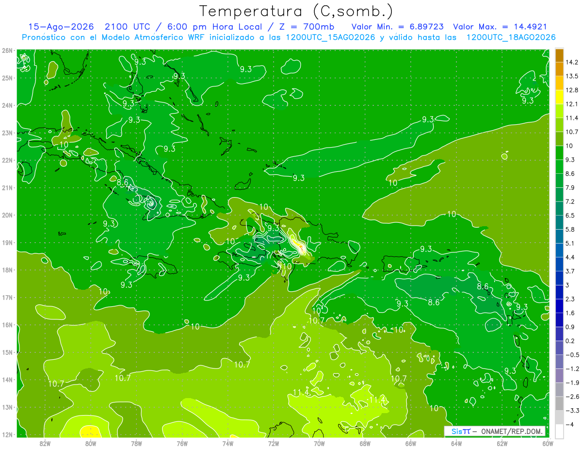582x450 pixels.
Task: Click the 78W longitude axis label
Action: 136,443
